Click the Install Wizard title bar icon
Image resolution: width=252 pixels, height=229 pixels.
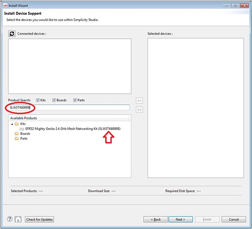click(5, 5)
